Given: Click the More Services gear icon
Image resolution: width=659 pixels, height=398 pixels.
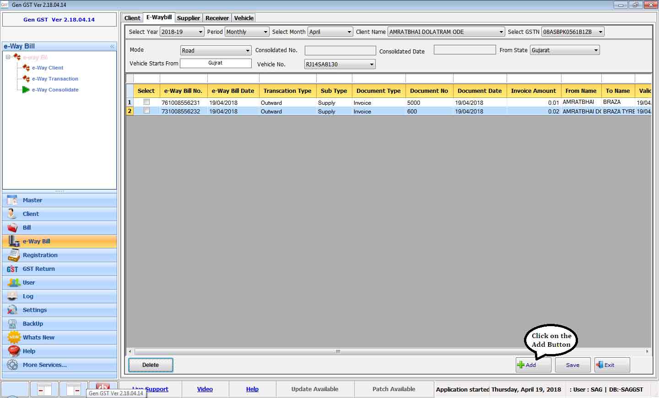Looking at the screenshot, I should click(13, 365).
